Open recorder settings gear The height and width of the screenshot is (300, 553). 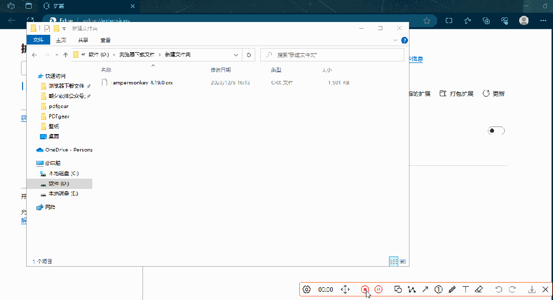[306, 289]
